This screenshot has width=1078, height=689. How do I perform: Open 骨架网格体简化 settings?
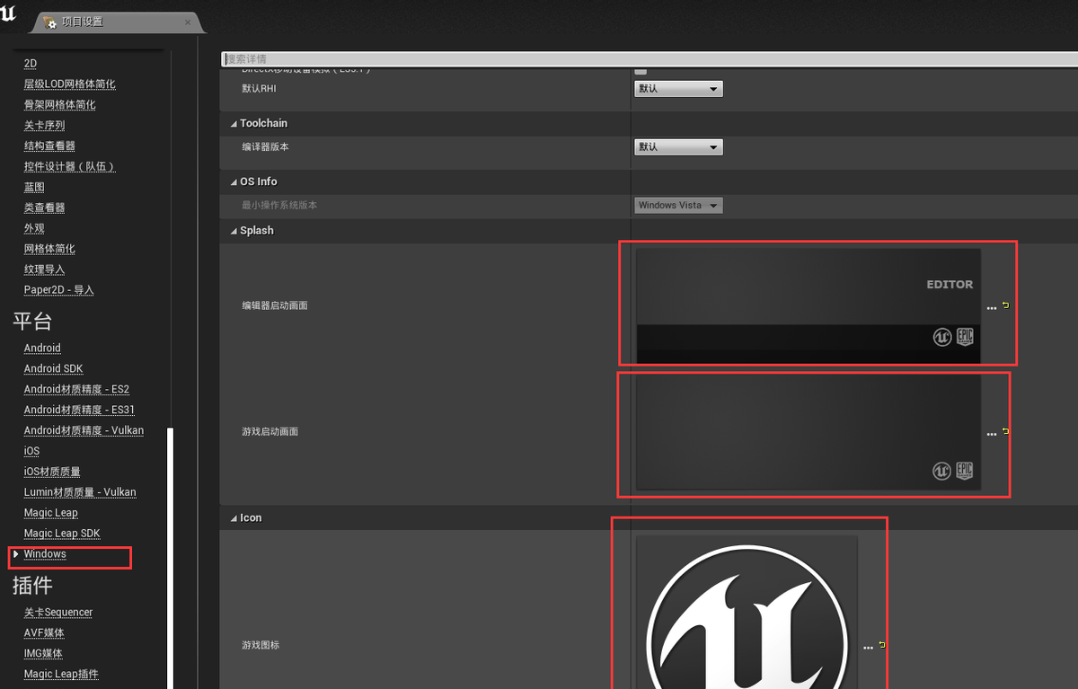pos(59,105)
